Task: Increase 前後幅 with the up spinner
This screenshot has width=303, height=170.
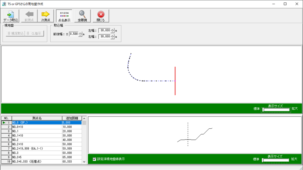Action: click(80, 33)
